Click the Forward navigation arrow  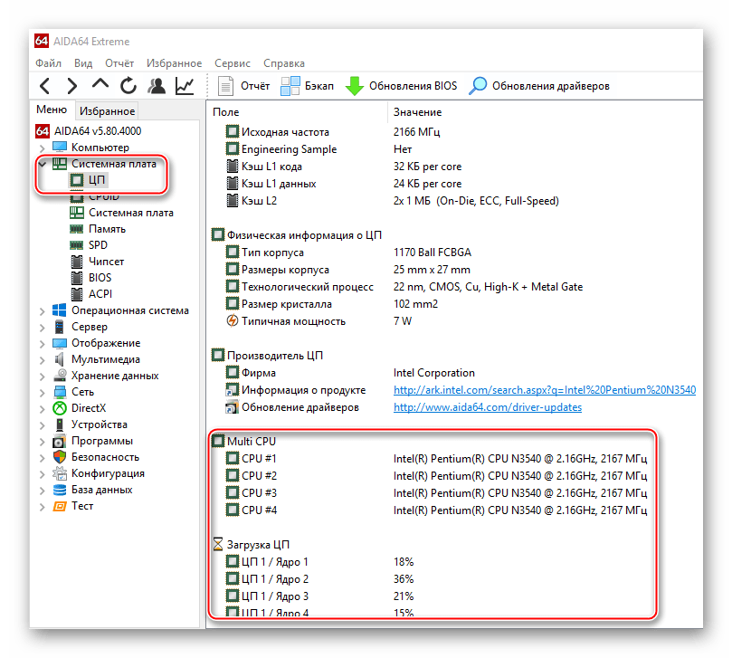tap(72, 86)
